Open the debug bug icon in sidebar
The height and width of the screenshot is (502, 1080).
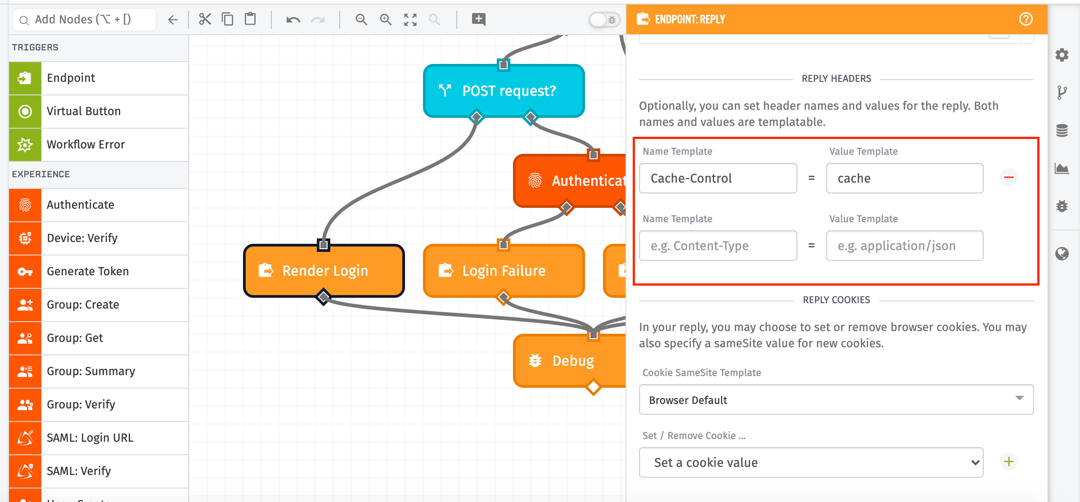pyautogui.click(x=1062, y=206)
